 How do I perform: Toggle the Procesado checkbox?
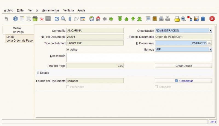68,87
